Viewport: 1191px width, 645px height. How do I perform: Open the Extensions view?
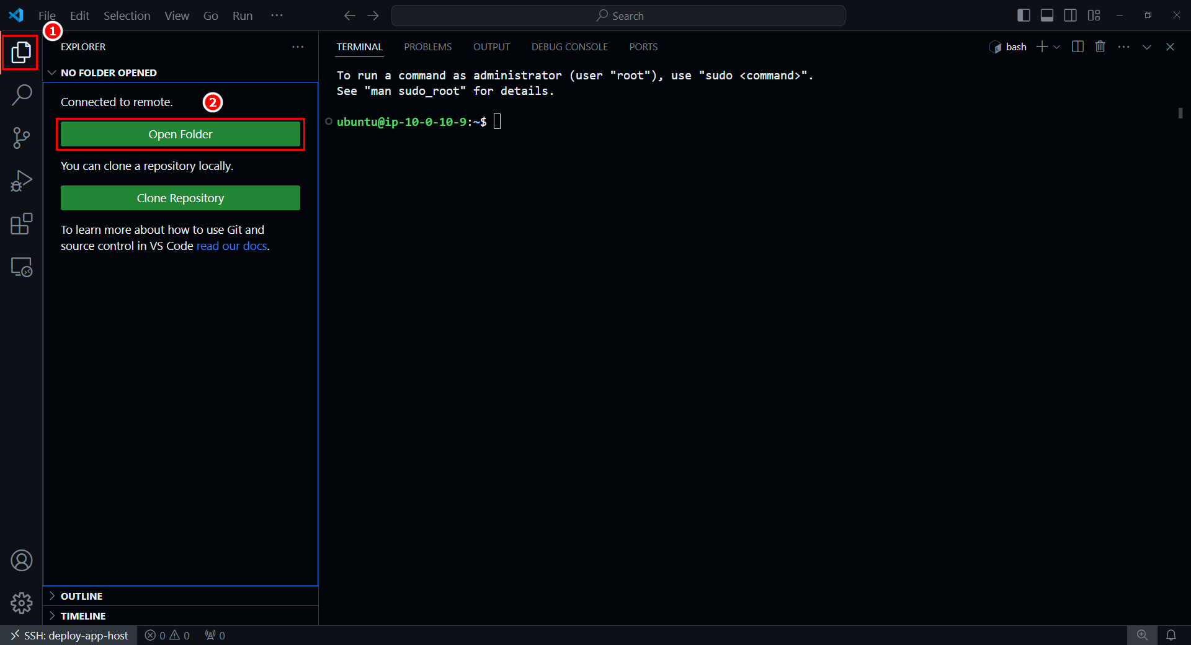pos(21,224)
